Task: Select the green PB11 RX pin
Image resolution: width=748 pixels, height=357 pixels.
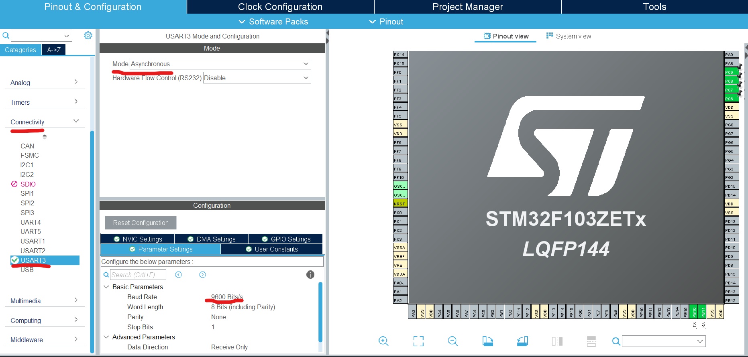Action: pyautogui.click(x=703, y=311)
